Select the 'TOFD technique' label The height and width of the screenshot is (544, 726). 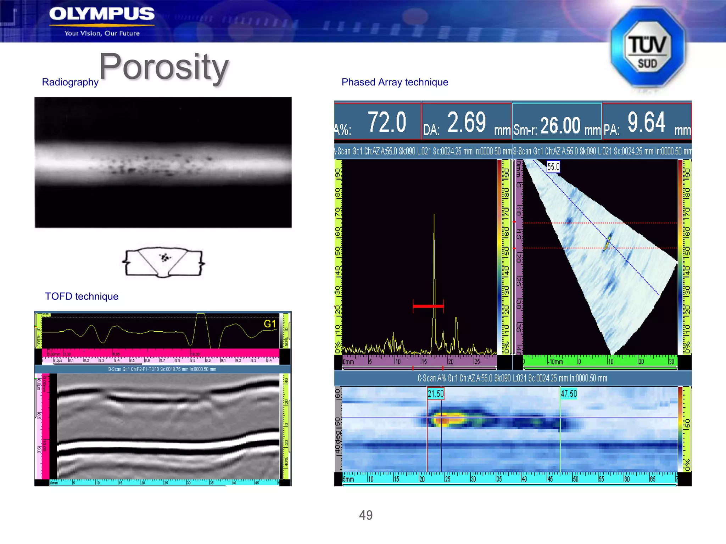(82, 296)
